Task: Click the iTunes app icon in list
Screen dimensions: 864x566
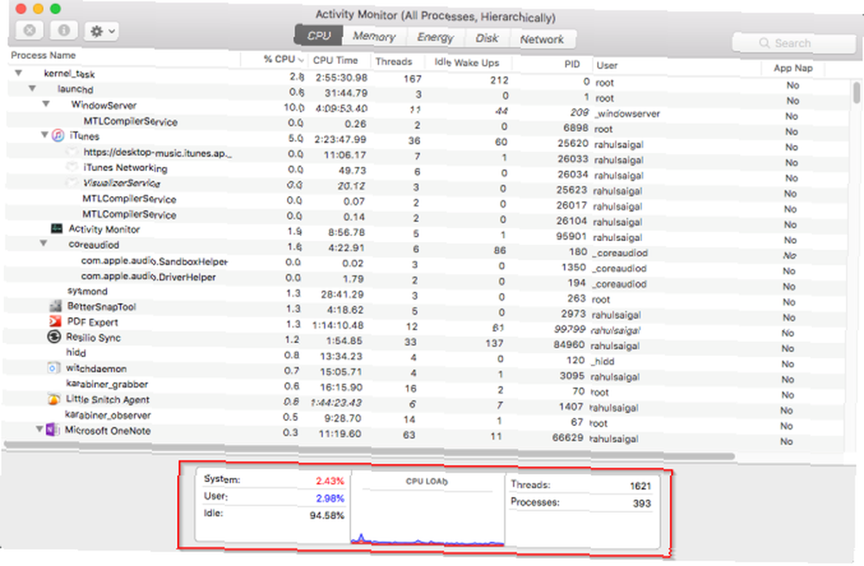Action: 58,135
